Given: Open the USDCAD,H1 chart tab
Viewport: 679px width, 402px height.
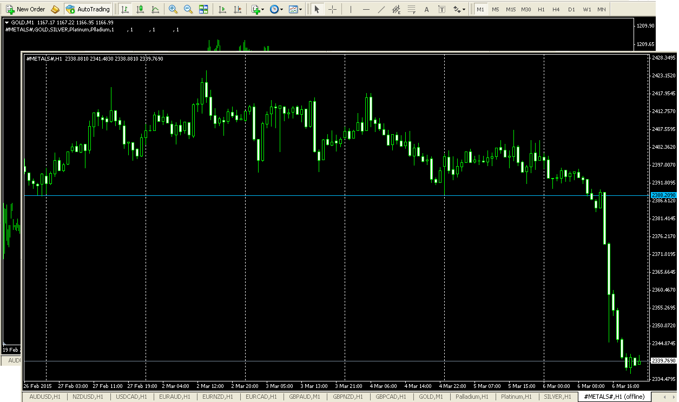Looking at the screenshot, I should (x=130, y=397).
